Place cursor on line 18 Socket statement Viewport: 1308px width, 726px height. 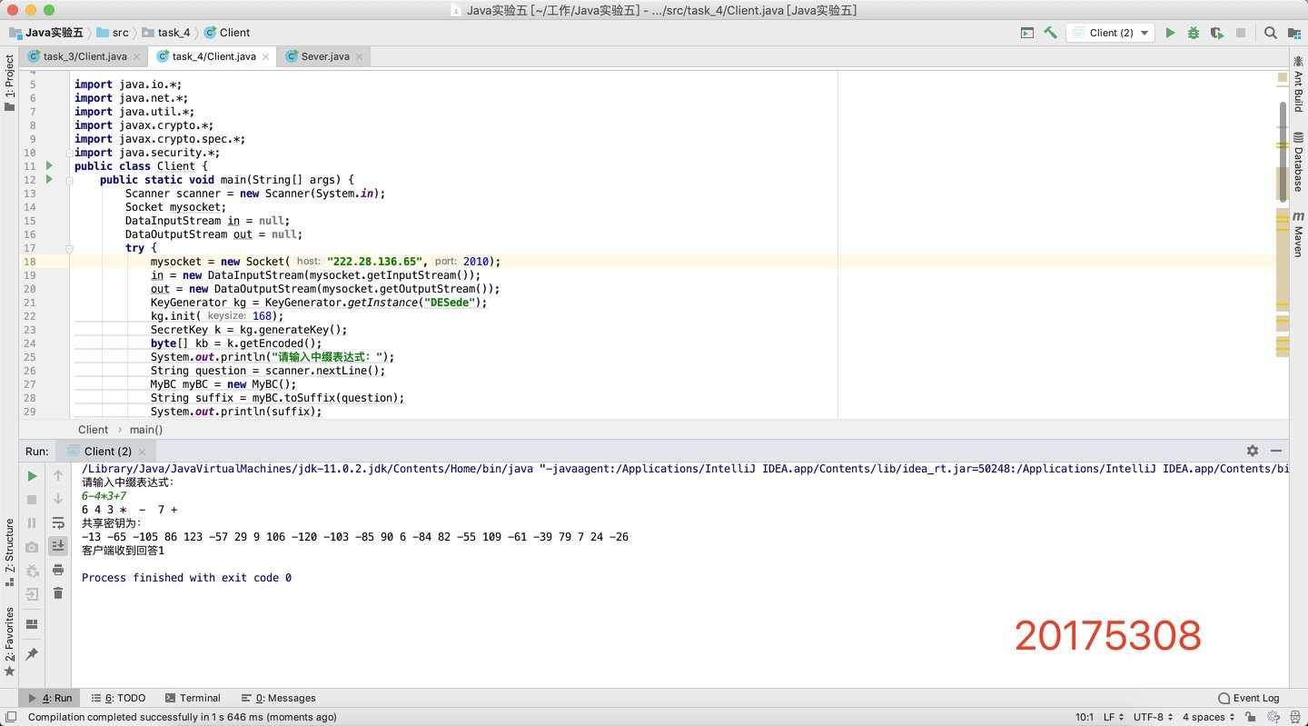(325, 262)
